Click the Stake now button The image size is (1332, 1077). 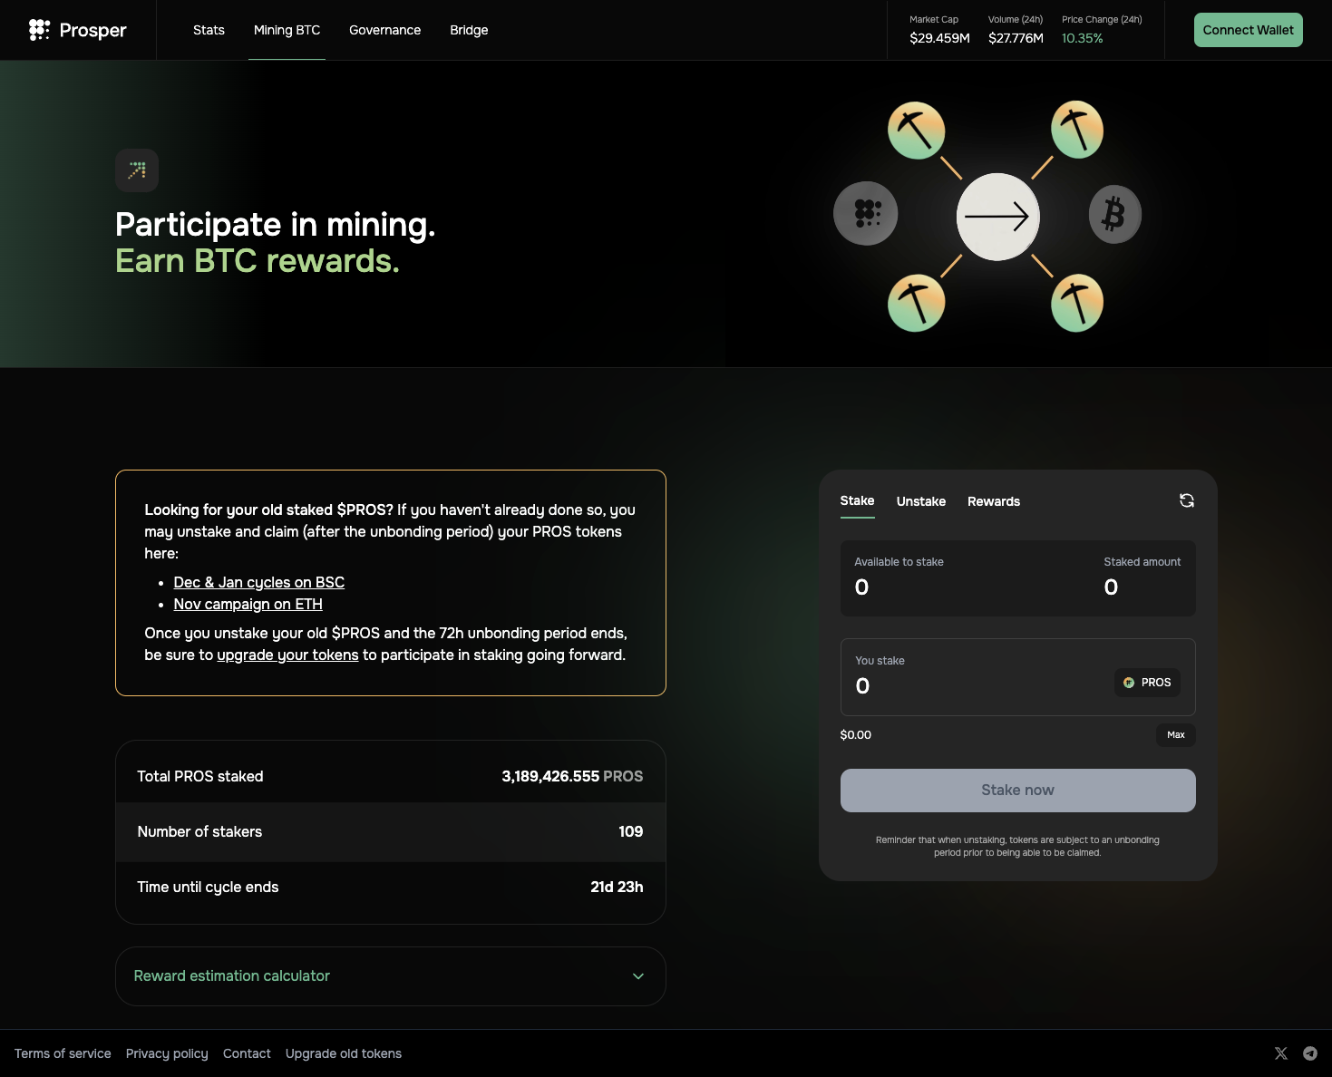pos(1017,791)
